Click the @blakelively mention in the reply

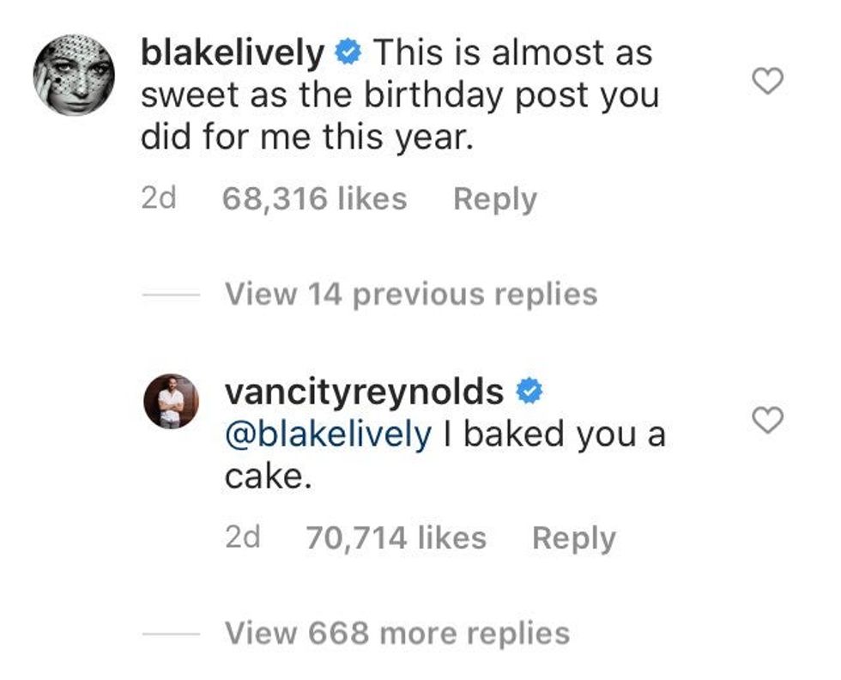(328, 434)
